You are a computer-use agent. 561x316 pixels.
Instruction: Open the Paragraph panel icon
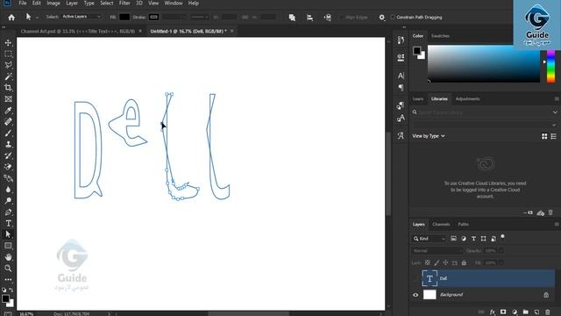401,87
